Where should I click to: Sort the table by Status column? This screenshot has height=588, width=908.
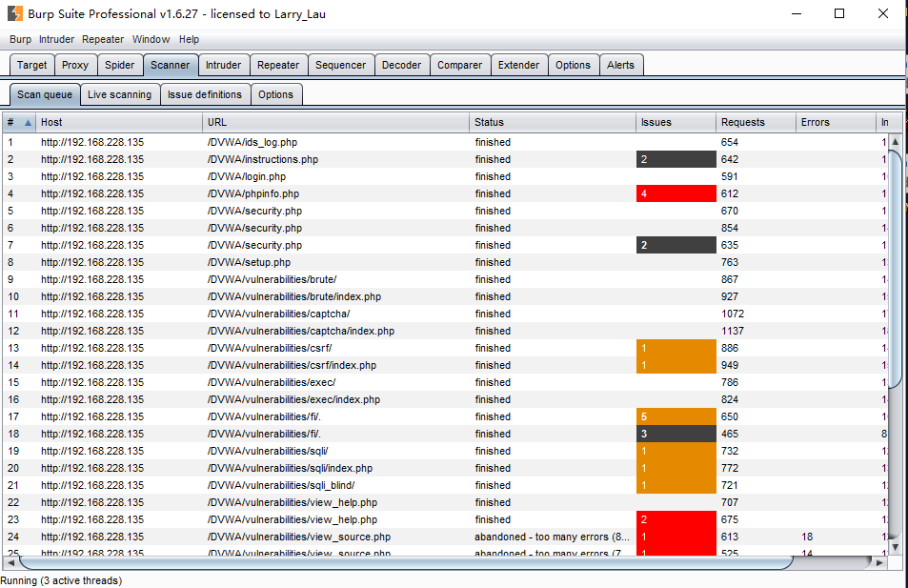[553, 122]
